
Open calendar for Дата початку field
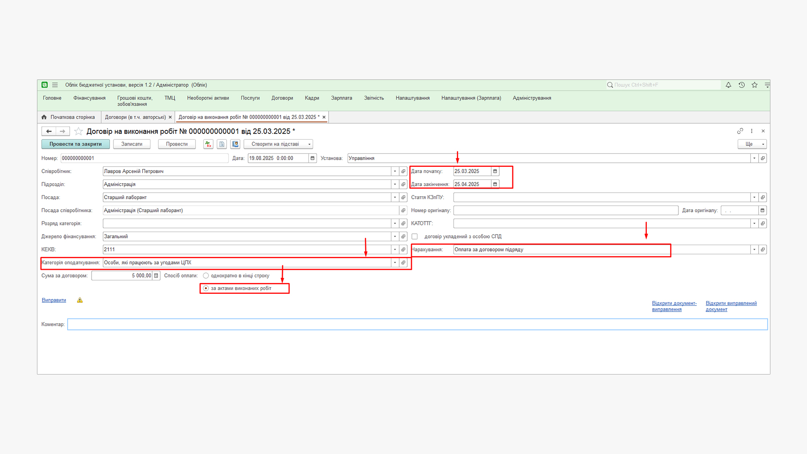(x=495, y=172)
